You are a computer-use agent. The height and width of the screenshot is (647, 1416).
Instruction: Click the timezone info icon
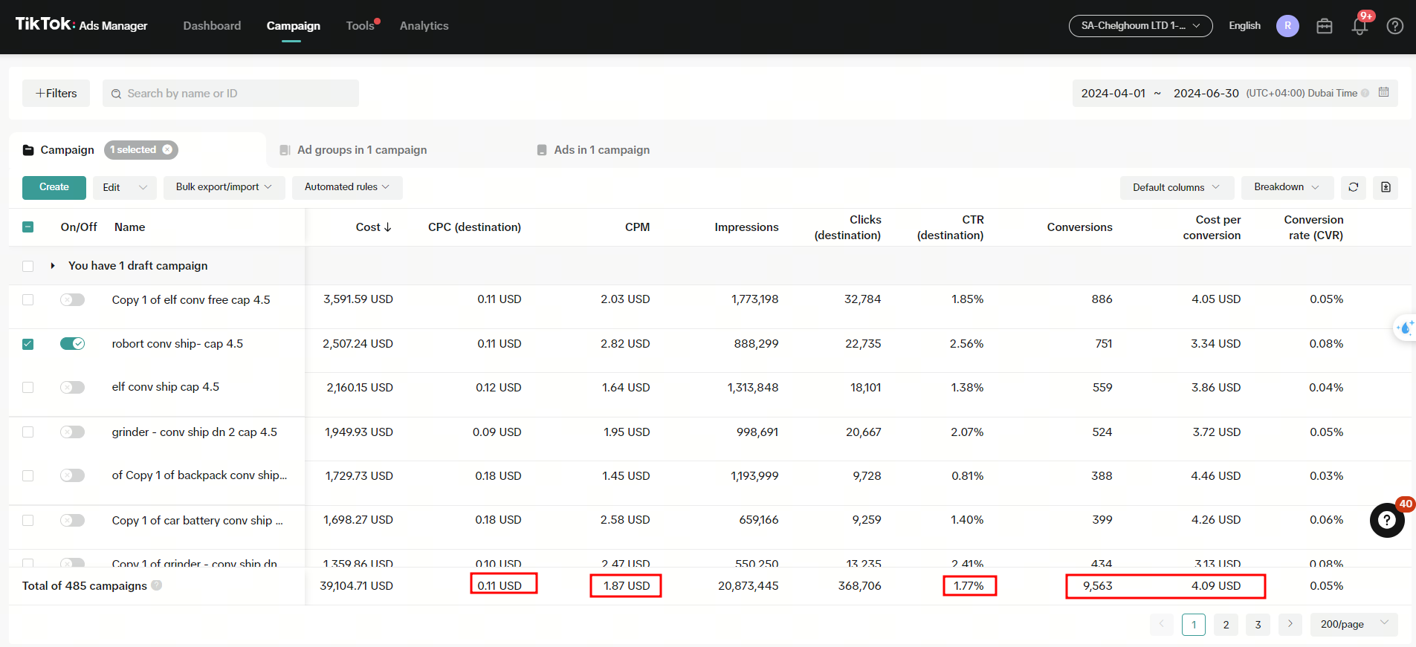coord(1365,94)
